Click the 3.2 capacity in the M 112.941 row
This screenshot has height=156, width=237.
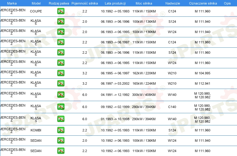(85, 83)
